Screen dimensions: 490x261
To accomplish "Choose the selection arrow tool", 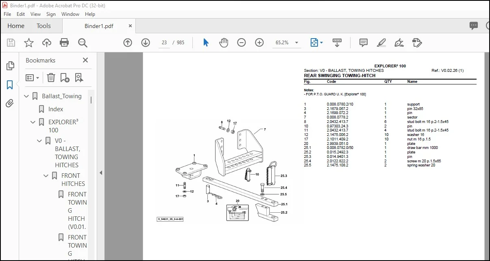I will 206,43.
